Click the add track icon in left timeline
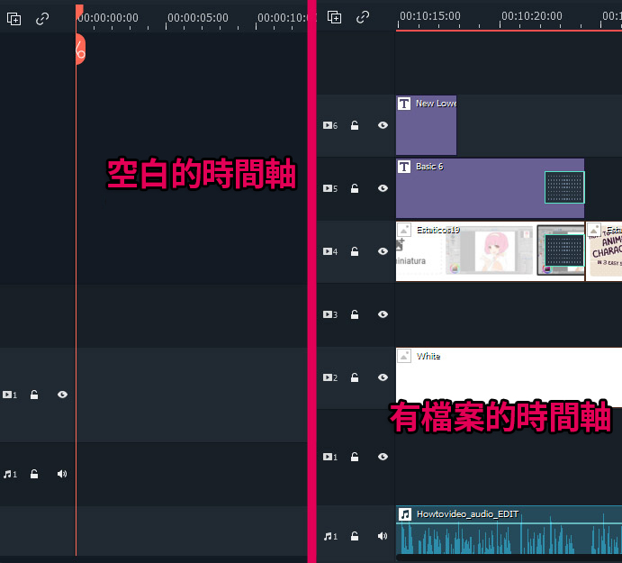Viewport: 622px width, 563px height. [x=14, y=18]
